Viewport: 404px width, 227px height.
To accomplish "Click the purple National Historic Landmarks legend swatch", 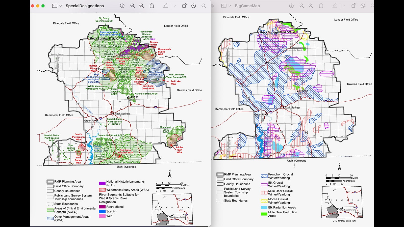I will tap(102, 183).
